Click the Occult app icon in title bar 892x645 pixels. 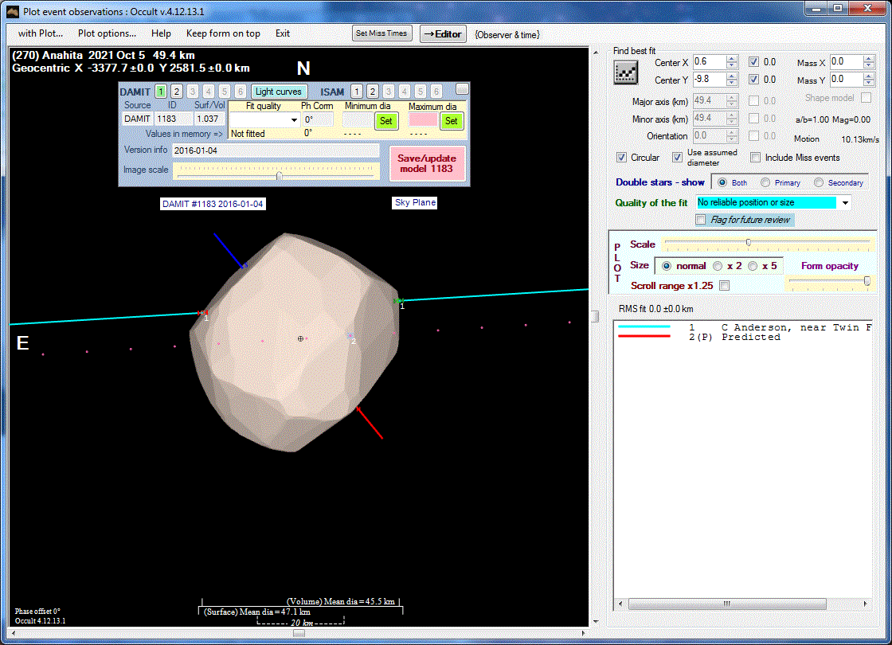point(12,10)
